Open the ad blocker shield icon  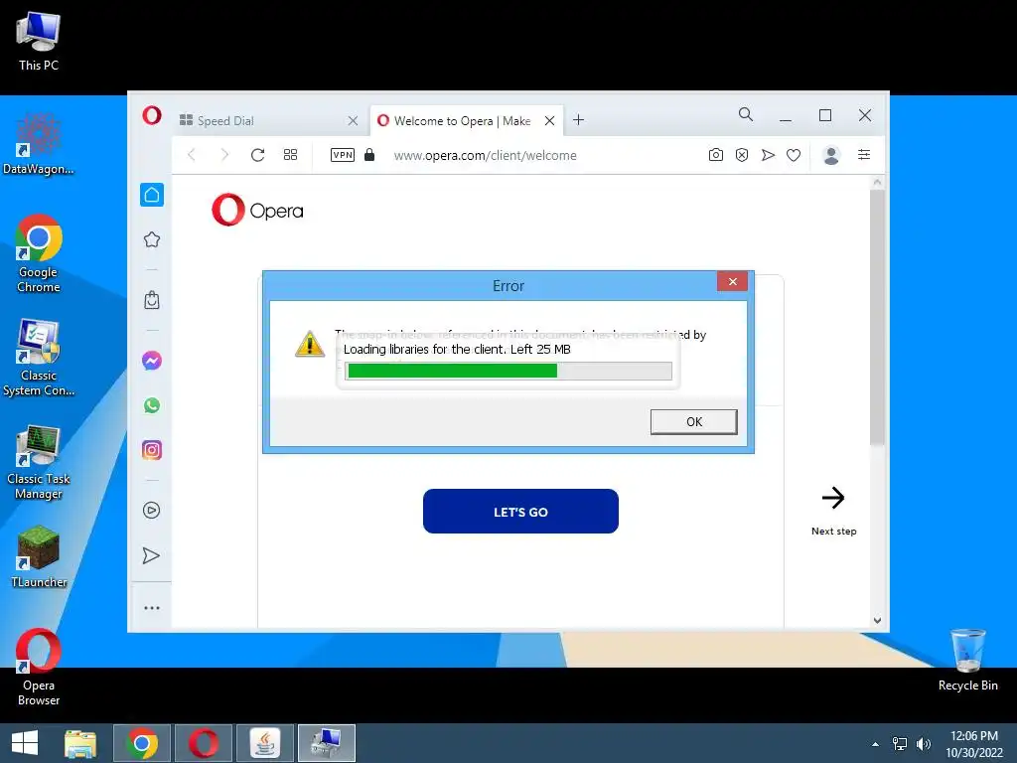pyautogui.click(x=742, y=154)
